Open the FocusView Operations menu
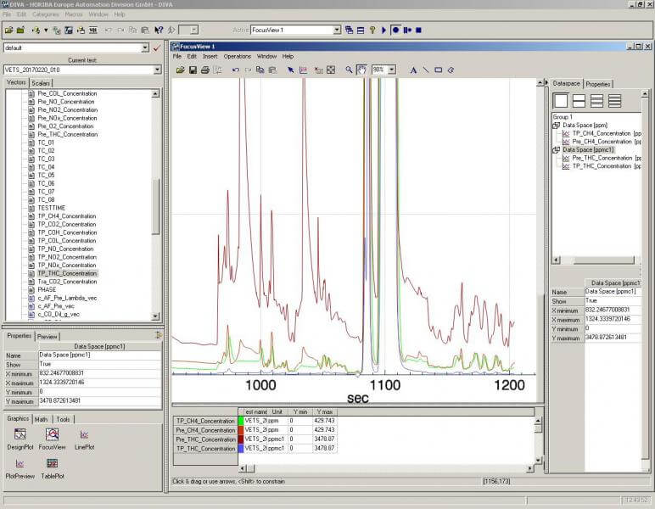The height and width of the screenshot is (509, 655). tap(238, 56)
